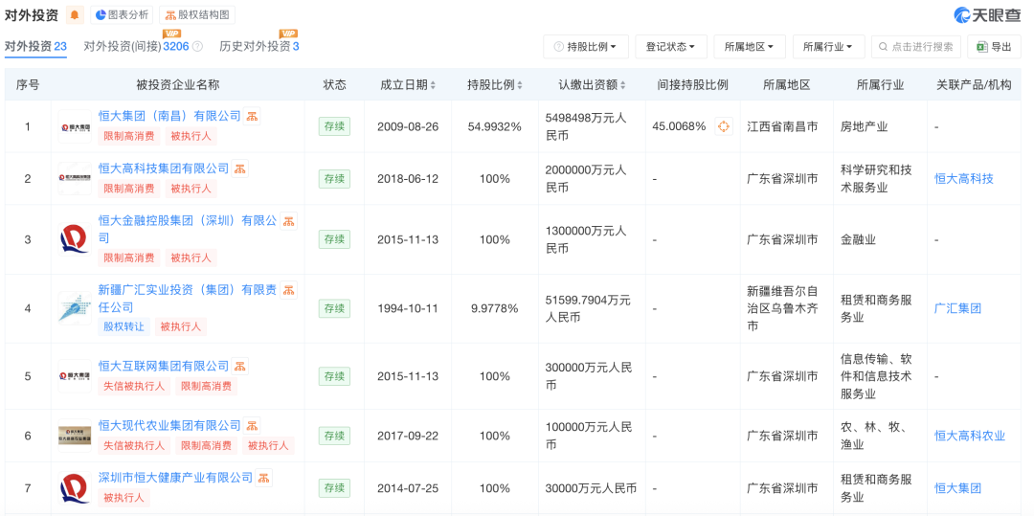Click logo of 深圳市恒大健康产业有限公司
This screenshot has width=1034, height=516.
(75, 488)
